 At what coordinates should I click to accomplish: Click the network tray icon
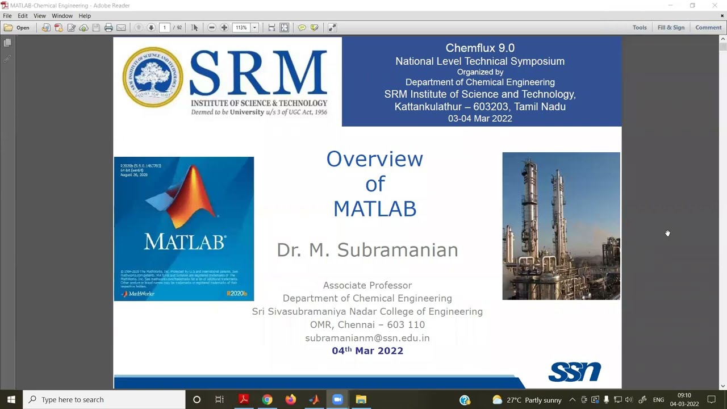tap(618, 399)
